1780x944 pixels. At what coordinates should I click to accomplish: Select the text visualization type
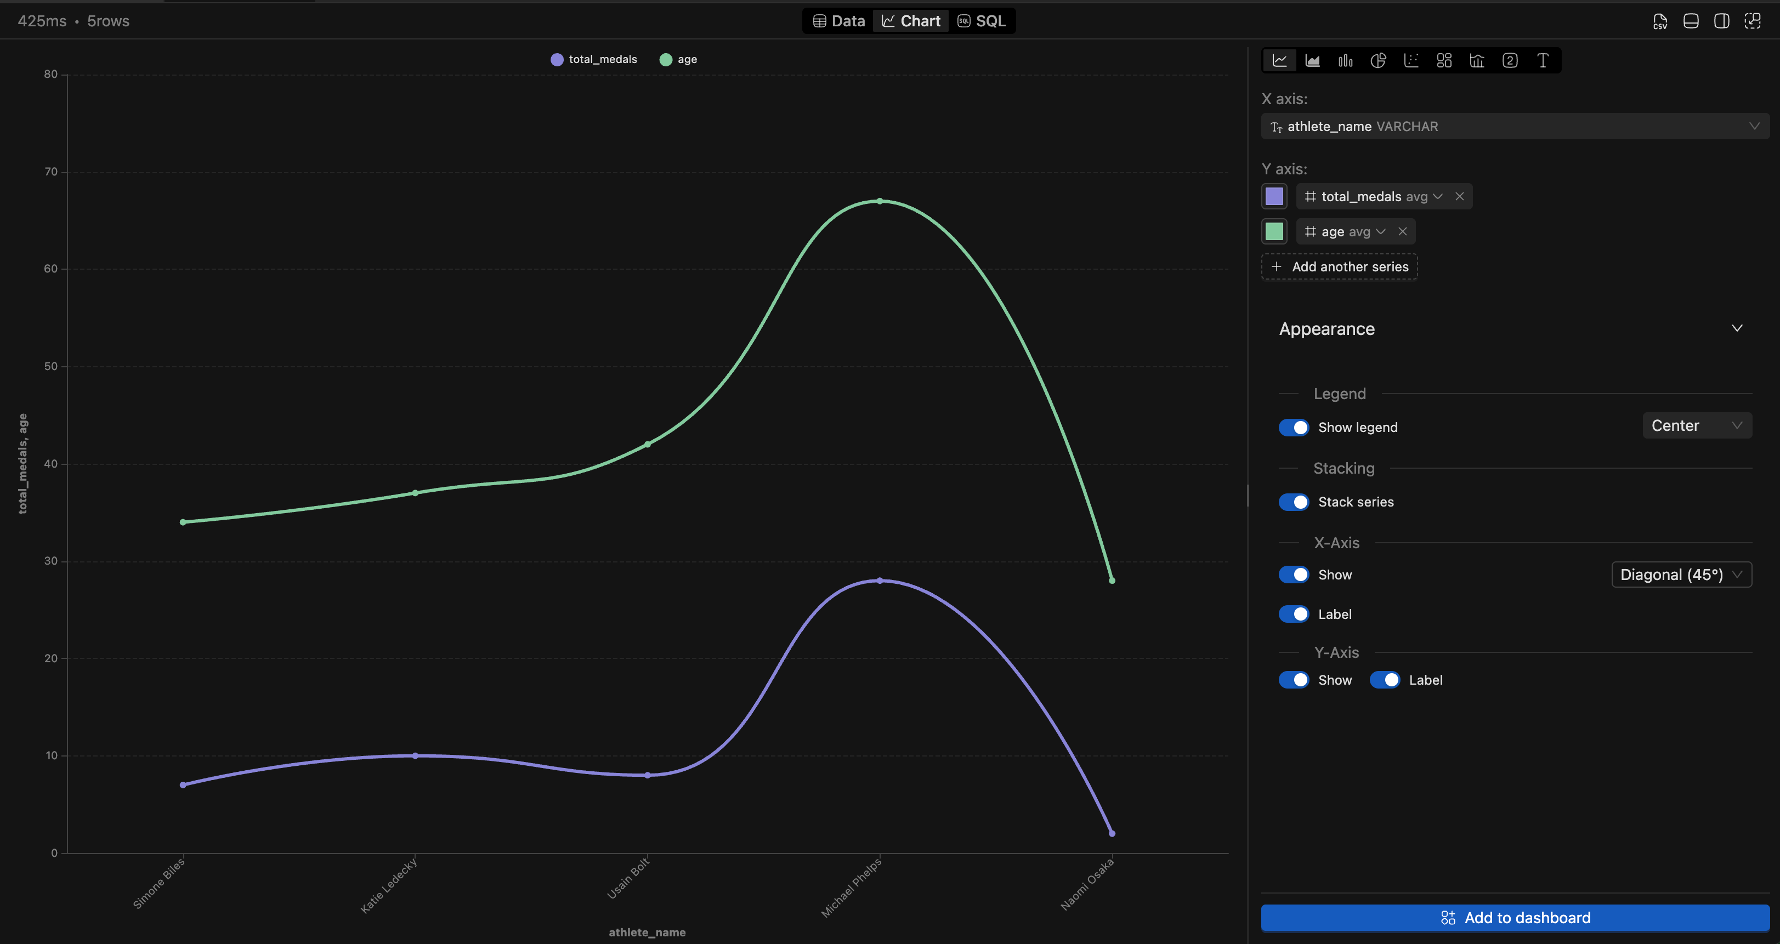pyautogui.click(x=1543, y=60)
